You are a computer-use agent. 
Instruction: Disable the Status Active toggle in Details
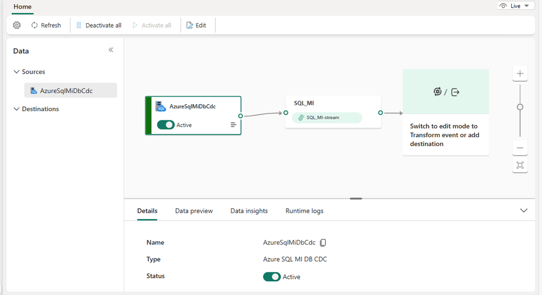pyautogui.click(x=272, y=276)
